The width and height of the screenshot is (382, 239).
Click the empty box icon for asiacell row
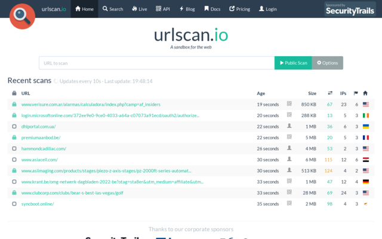click(14, 160)
